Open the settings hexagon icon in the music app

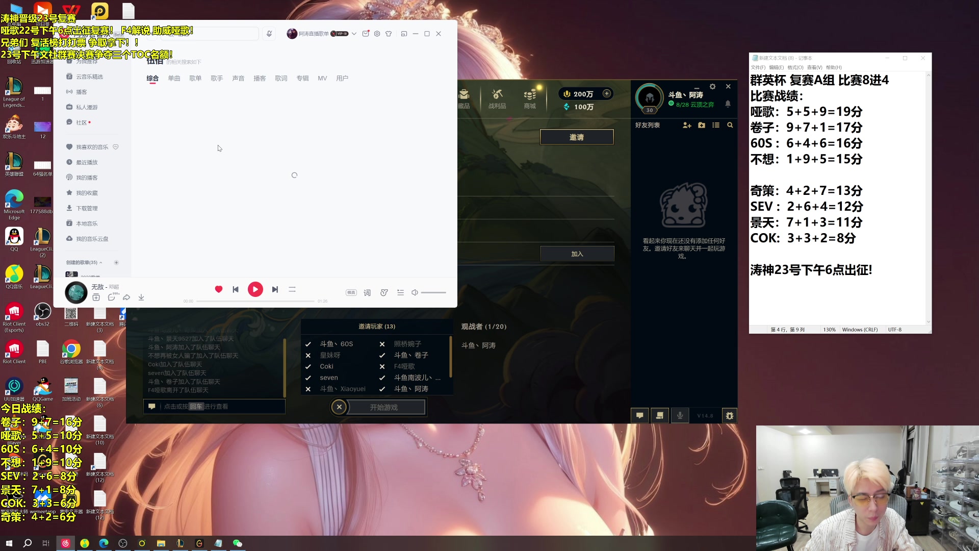coord(377,34)
